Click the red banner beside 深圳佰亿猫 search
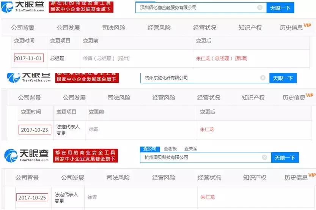 (x=81, y=7)
